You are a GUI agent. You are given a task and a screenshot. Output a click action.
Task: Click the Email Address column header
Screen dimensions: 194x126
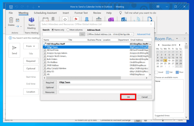pyautogui.click(x=141, y=40)
